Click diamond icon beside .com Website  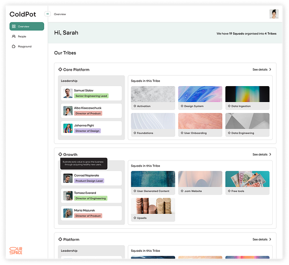pos(182,191)
